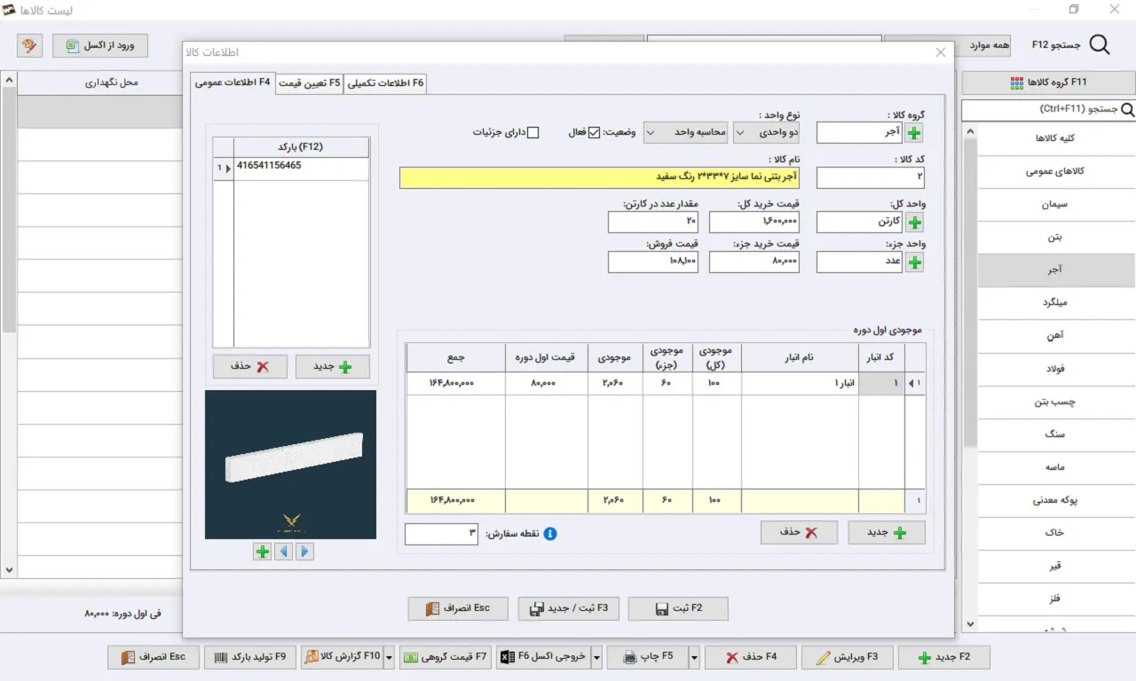Viewport: 1136px width, 681px height.
Task: Click F3 ویرایش edit button in main window
Action: pyautogui.click(x=846, y=657)
